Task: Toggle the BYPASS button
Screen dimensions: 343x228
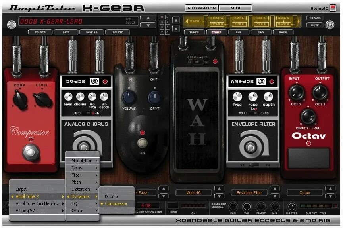Action: tap(315, 18)
